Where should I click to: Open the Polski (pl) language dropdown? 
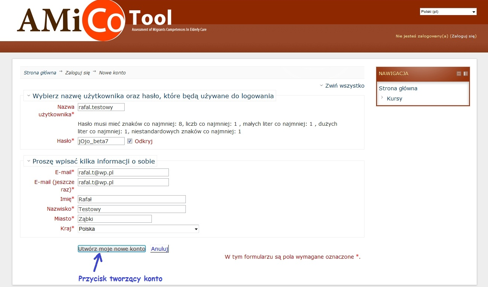[448, 12]
